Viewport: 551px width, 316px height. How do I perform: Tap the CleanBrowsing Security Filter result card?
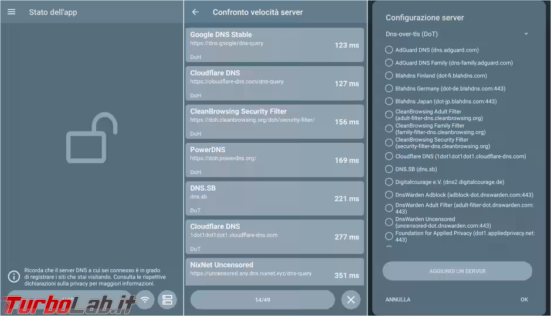274,122
